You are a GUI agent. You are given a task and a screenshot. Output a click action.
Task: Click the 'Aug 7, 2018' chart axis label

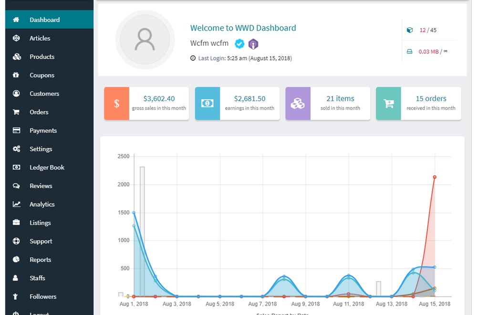point(262,304)
